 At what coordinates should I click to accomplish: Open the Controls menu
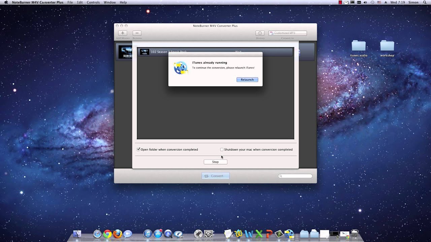[93, 2]
